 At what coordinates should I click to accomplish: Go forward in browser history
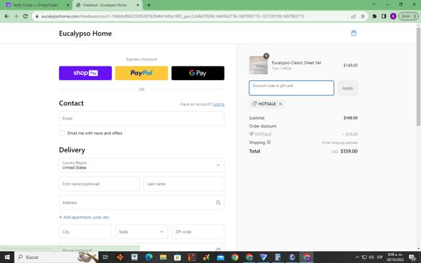(16, 16)
